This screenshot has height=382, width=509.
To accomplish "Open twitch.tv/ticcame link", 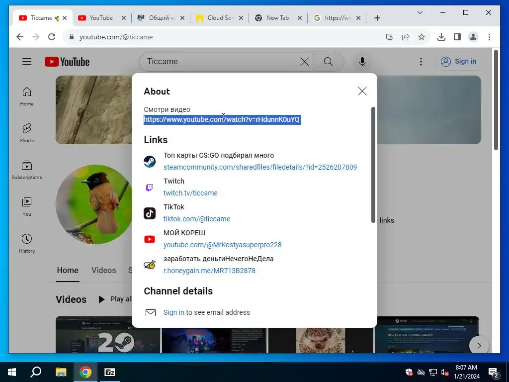I will tap(190, 193).
